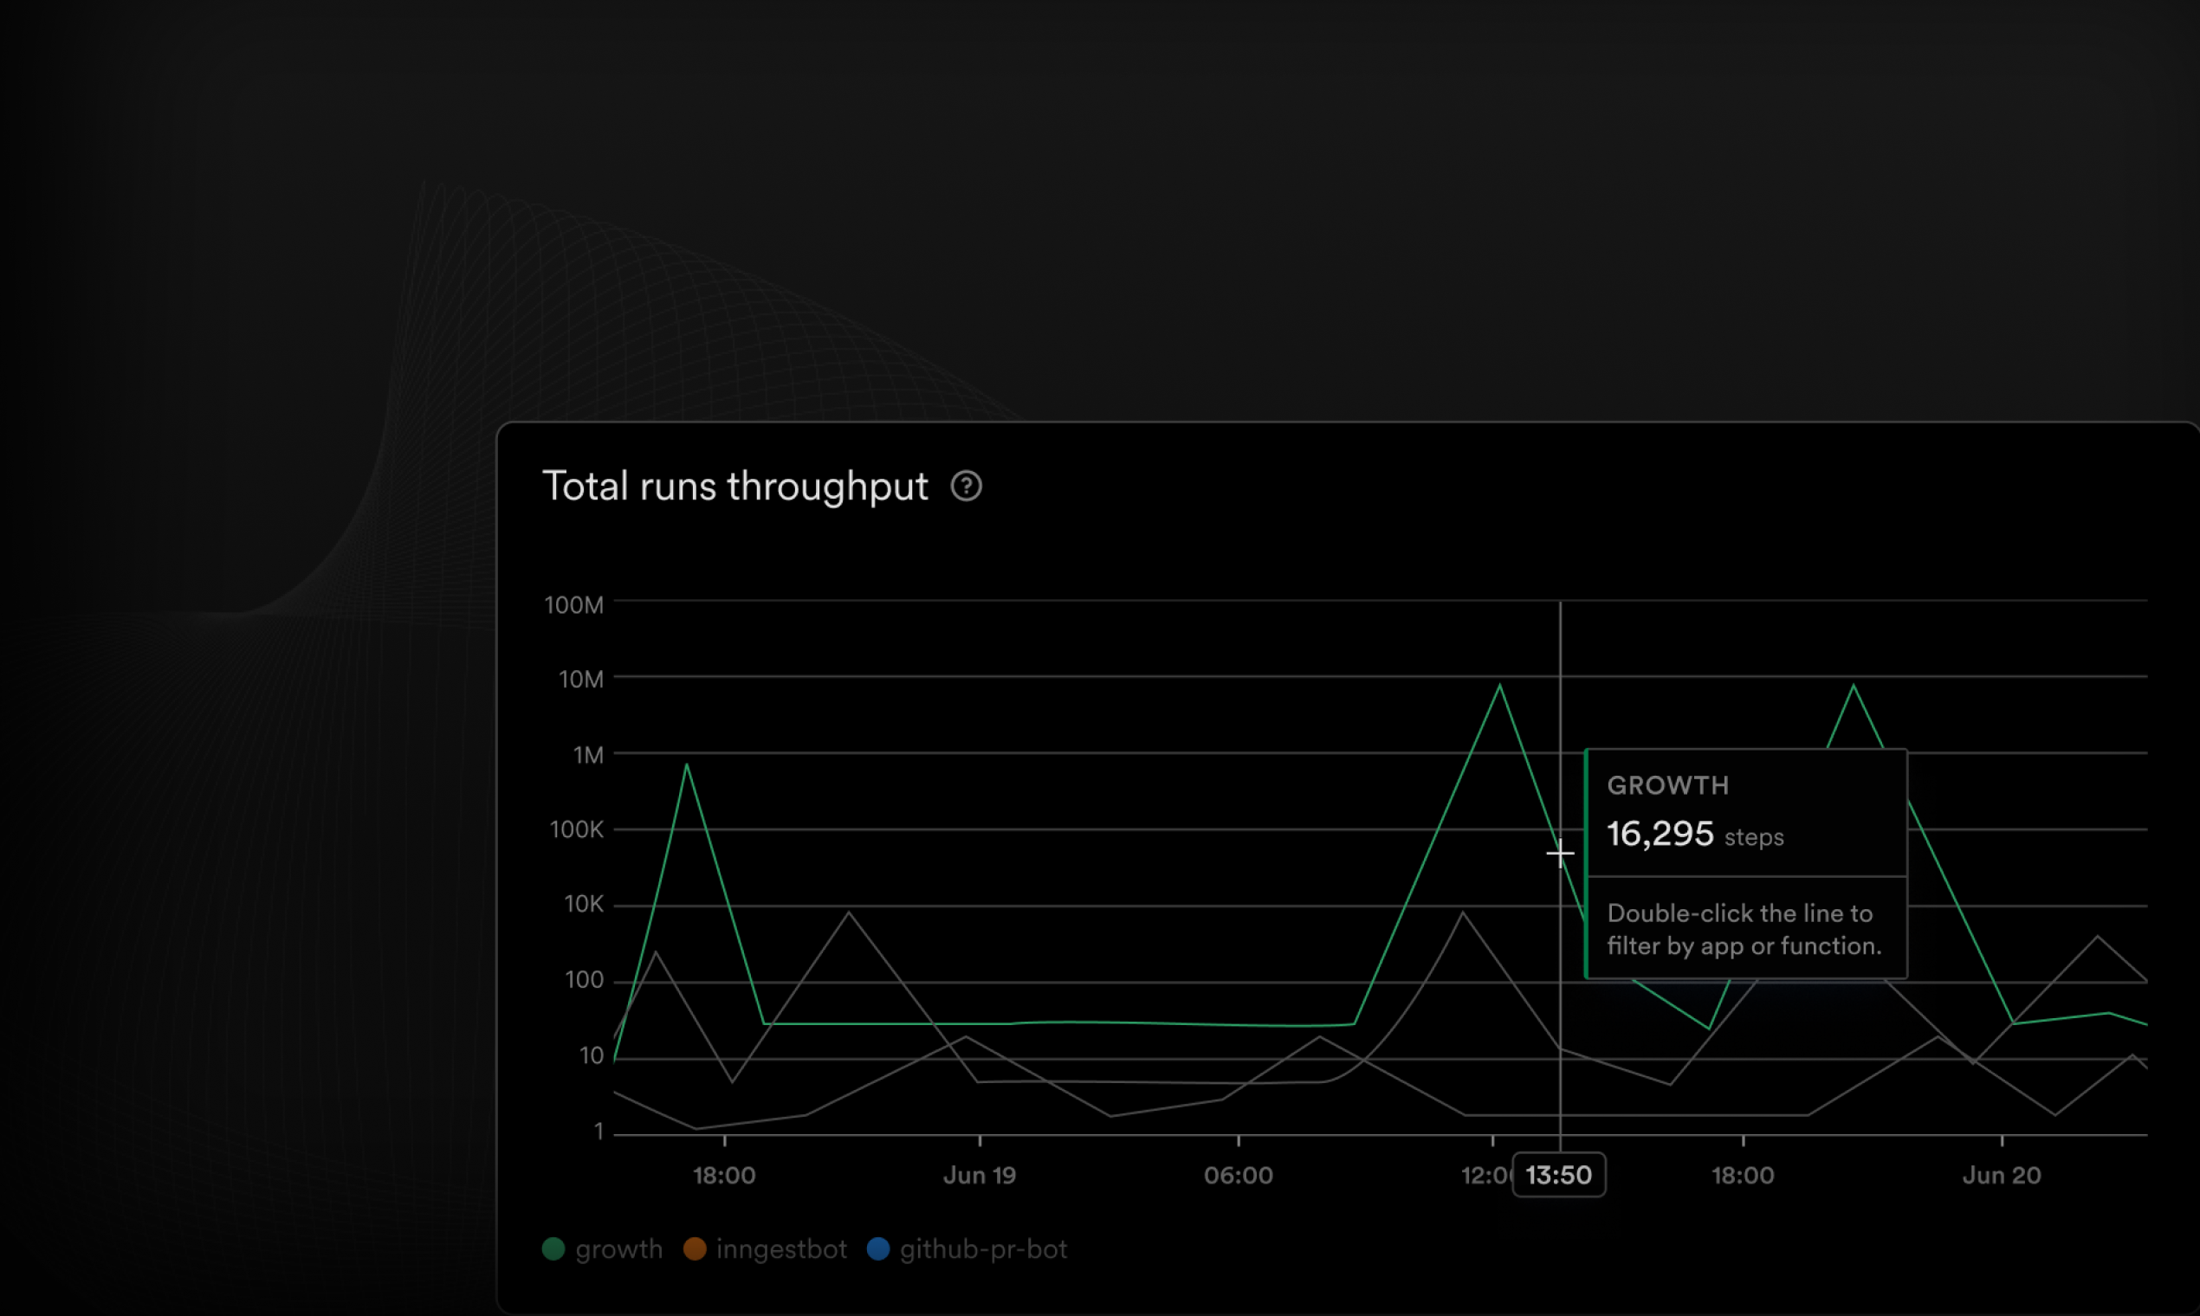Click the 10K y-axis label
Viewport: 2200px width, 1316px height.
pyautogui.click(x=583, y=905)
